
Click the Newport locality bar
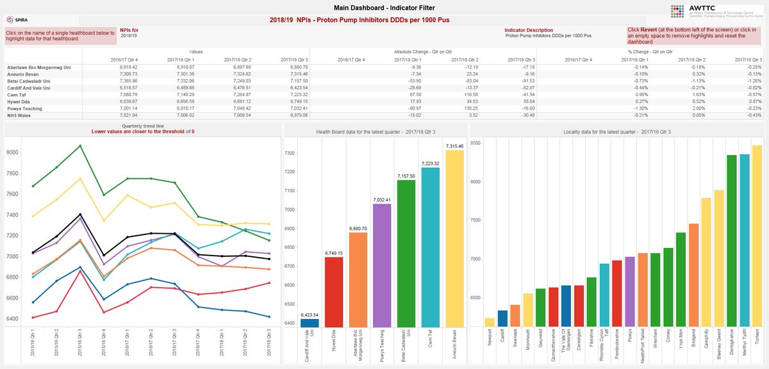point(490,322)
